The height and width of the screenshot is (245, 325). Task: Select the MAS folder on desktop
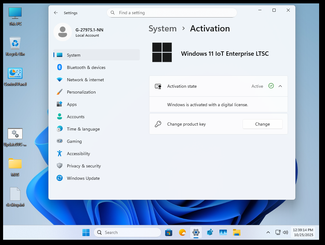[x=15, y=167]
